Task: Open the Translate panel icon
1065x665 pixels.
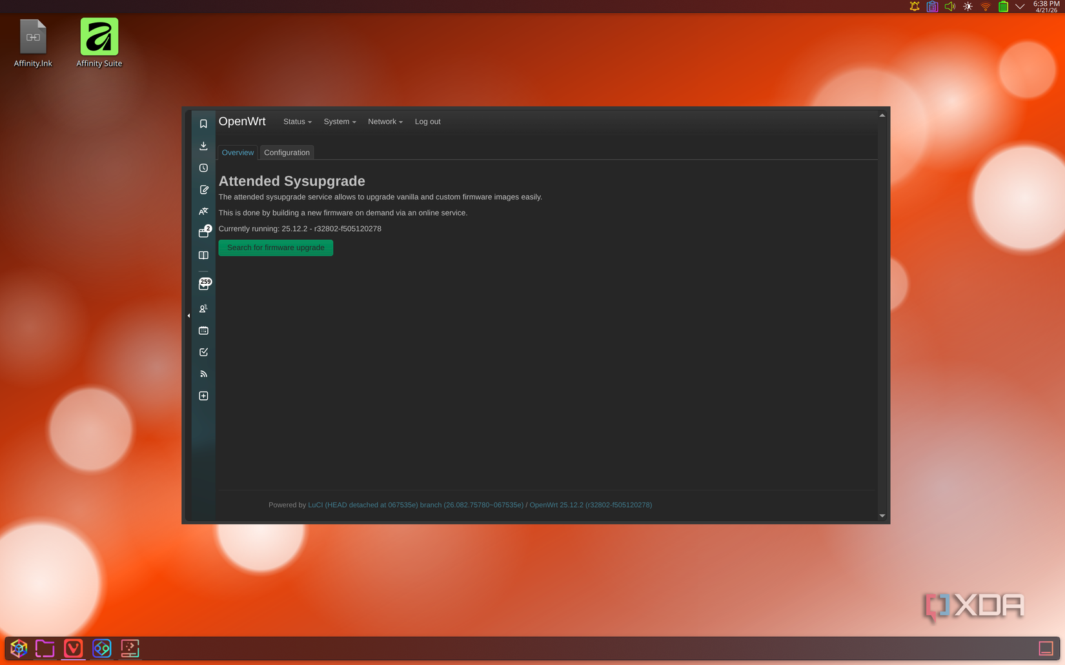Action: tap(203, 211)
